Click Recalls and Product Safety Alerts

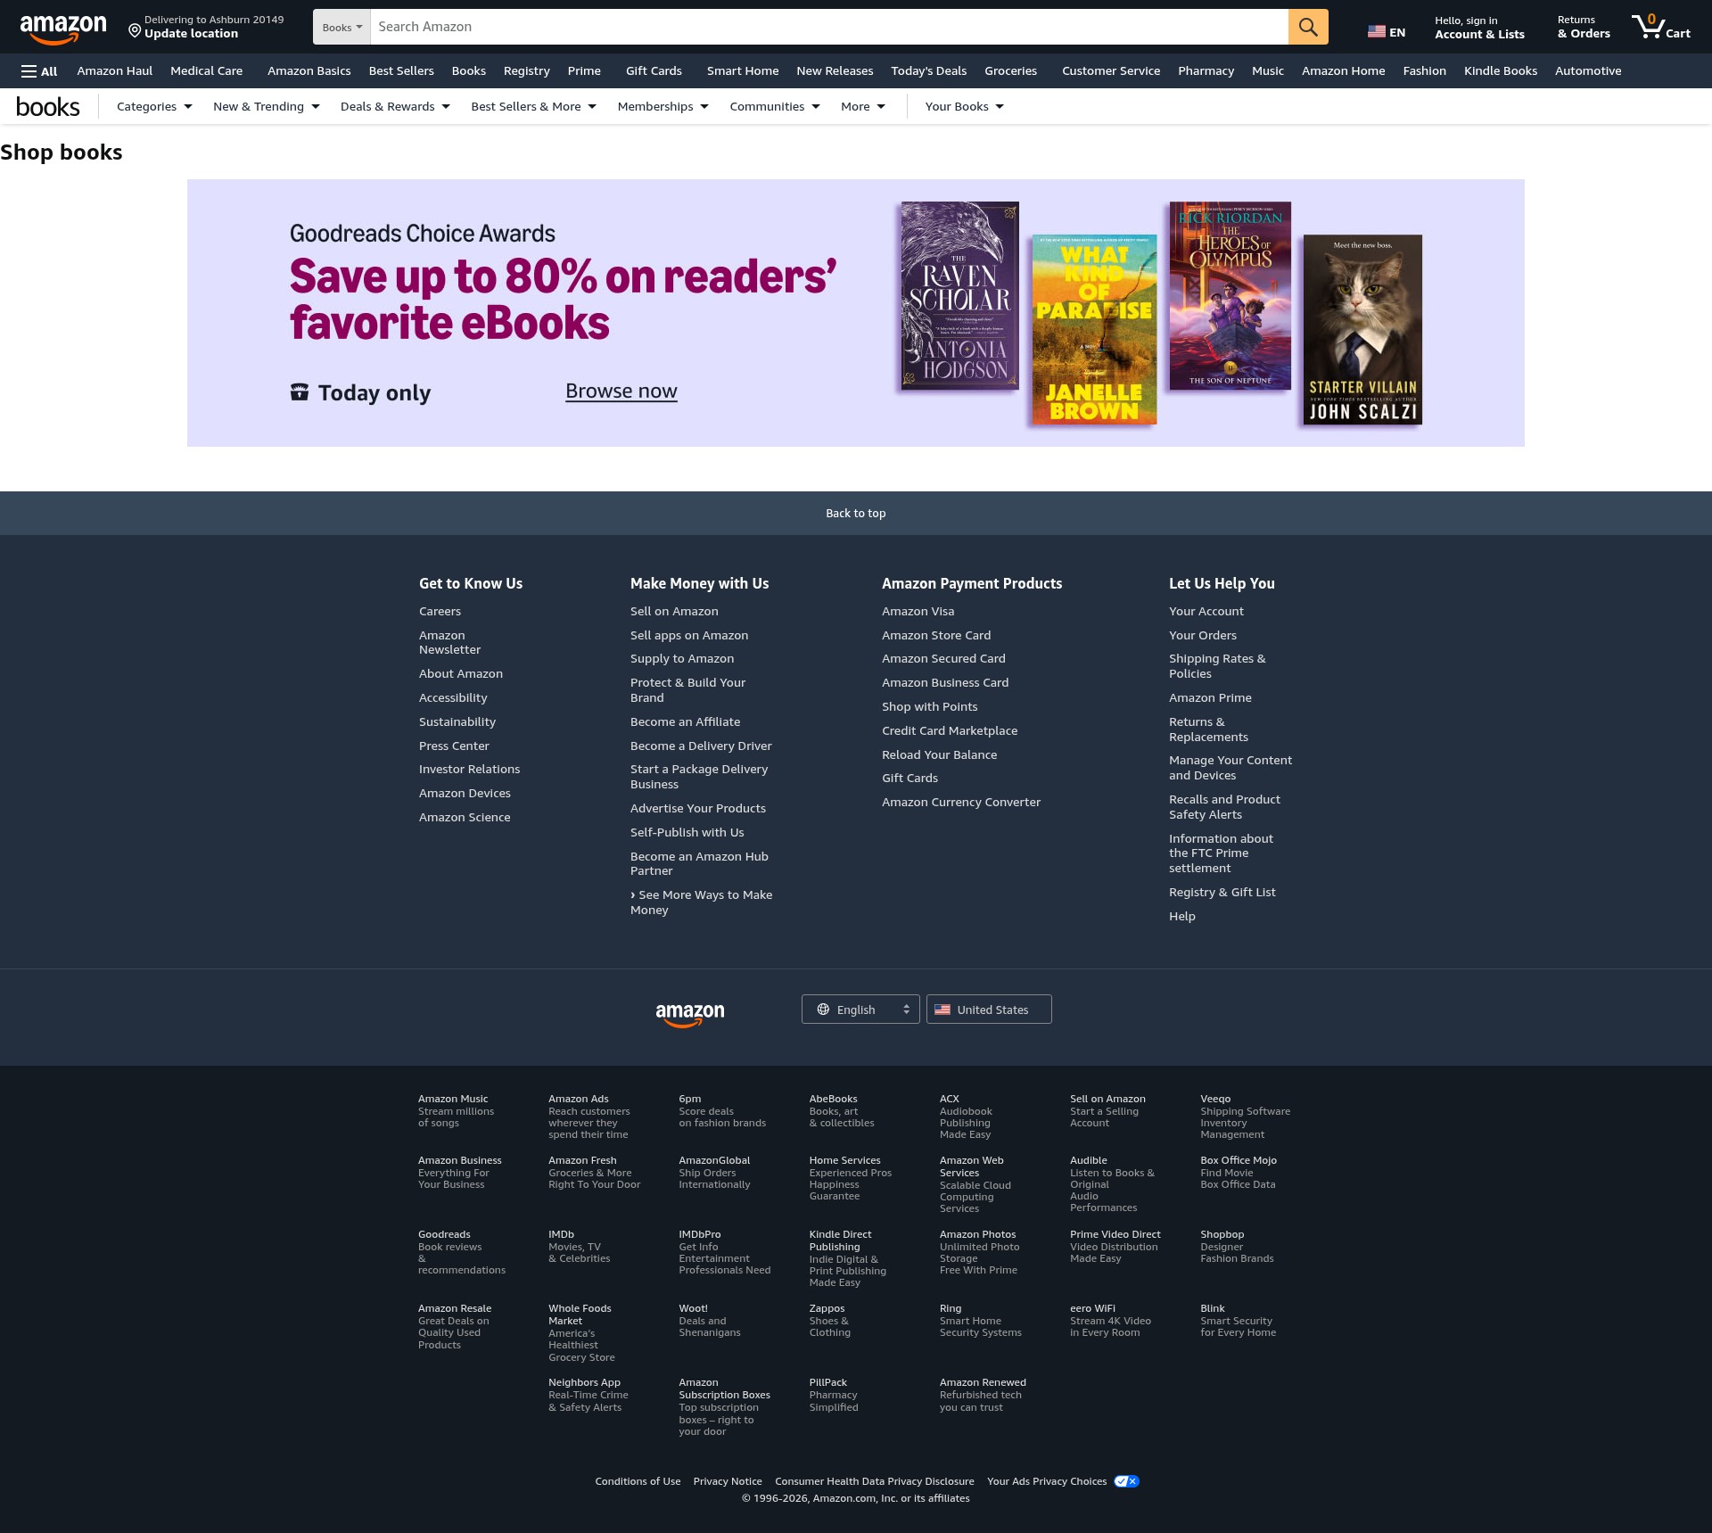[1224, 807]
